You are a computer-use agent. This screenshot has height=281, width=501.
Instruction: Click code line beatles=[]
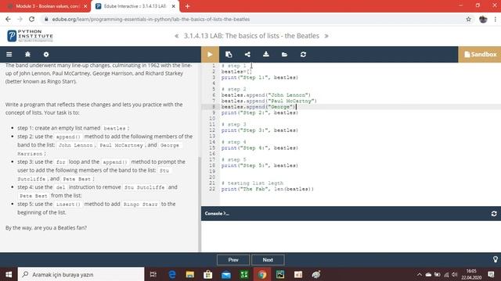236,72
